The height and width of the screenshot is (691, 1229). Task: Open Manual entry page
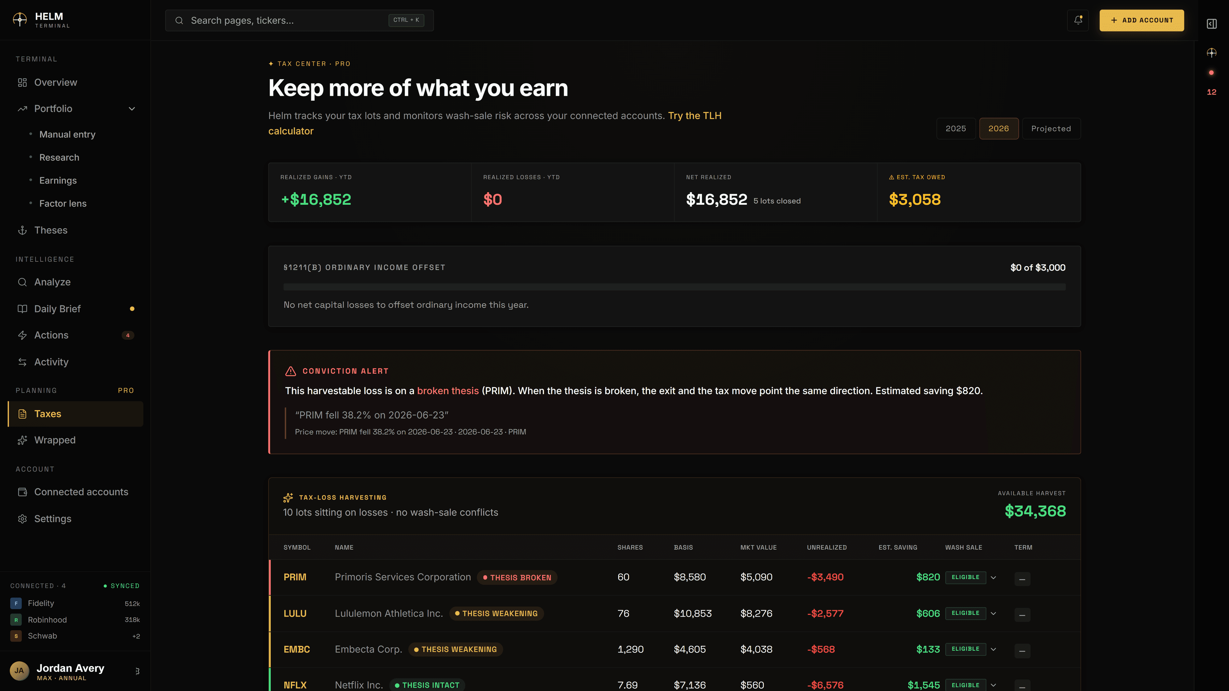(x=67, y=134)
